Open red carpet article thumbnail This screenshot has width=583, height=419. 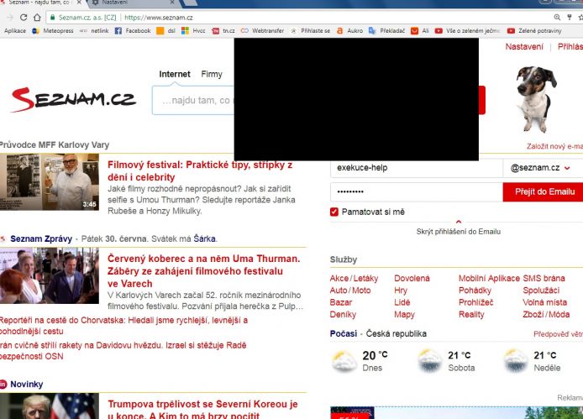[x=50, y=275]
